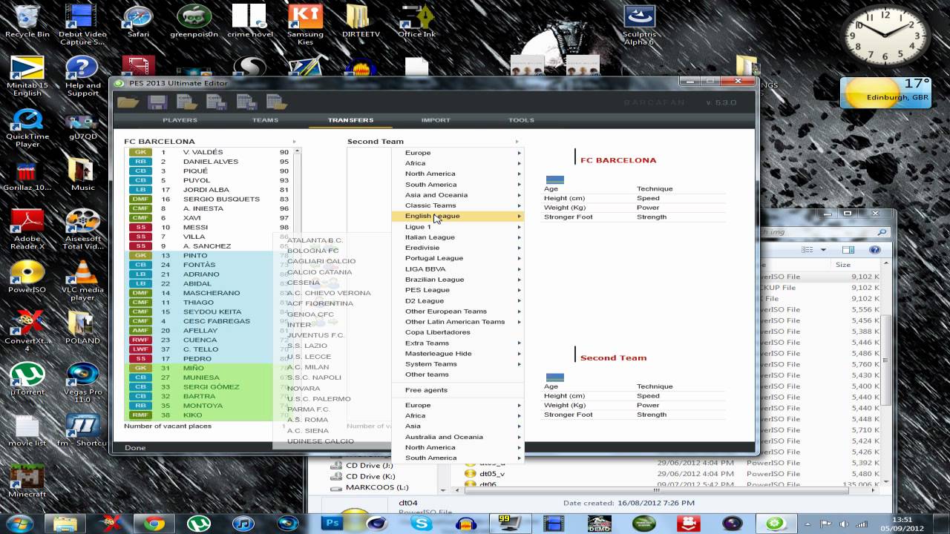The width and height of the screenshot is (950, 534).
Task: Click the Edinburgh weather gadget
Action: point(886,93)
